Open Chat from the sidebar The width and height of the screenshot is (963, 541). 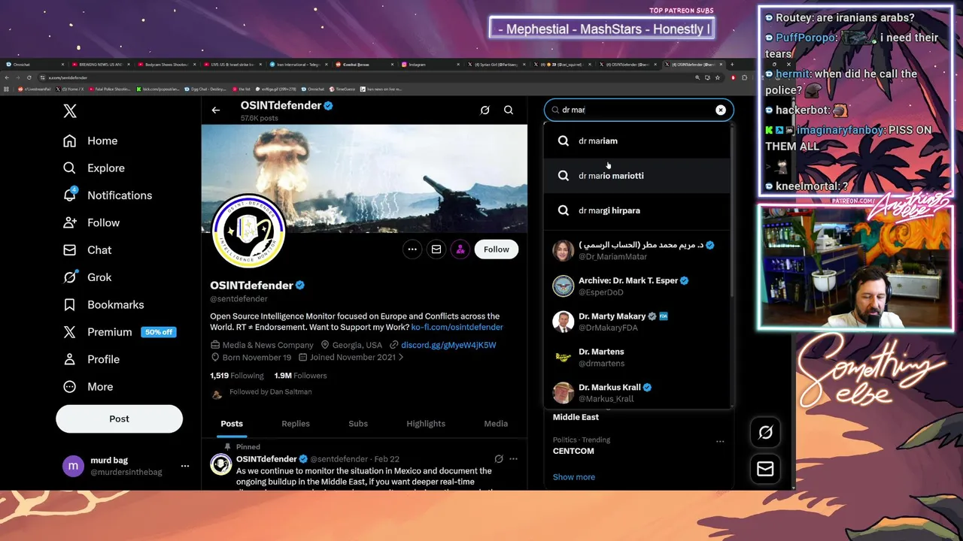[87, 250]
